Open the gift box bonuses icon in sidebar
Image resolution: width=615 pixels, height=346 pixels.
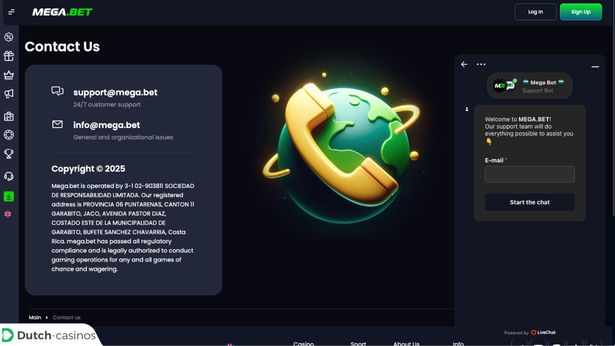pos(9,56)
